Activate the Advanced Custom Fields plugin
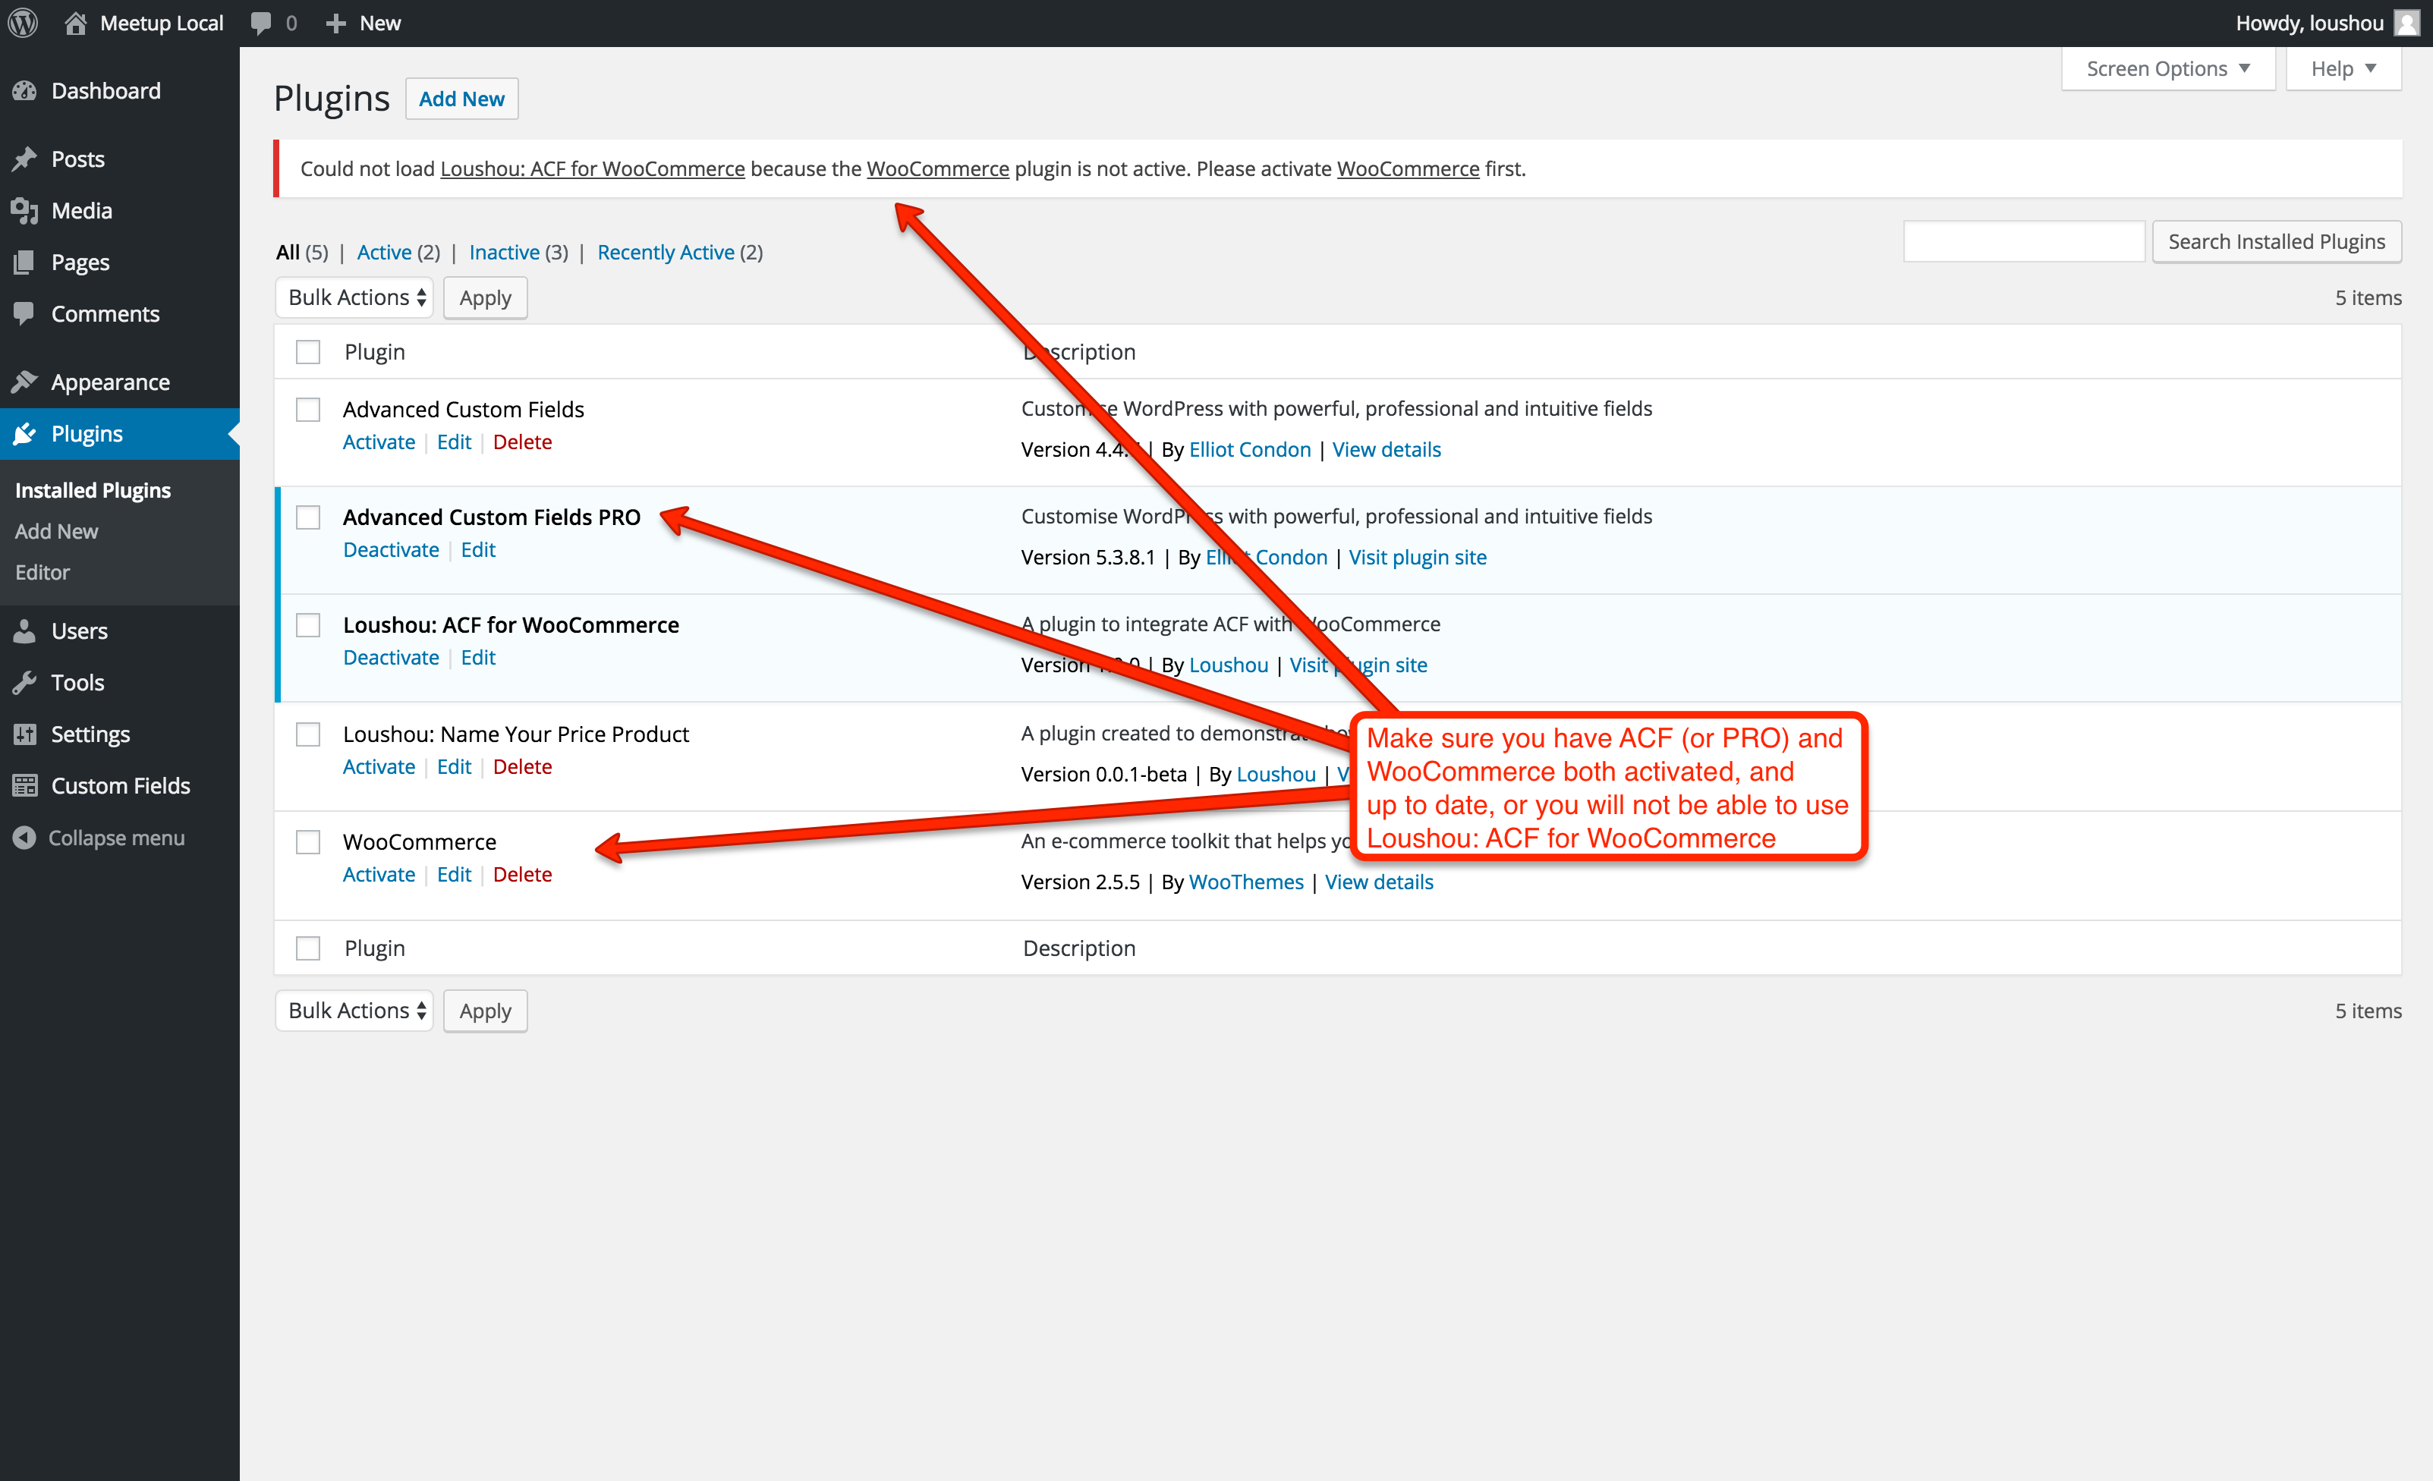 (x=378, y=442)
